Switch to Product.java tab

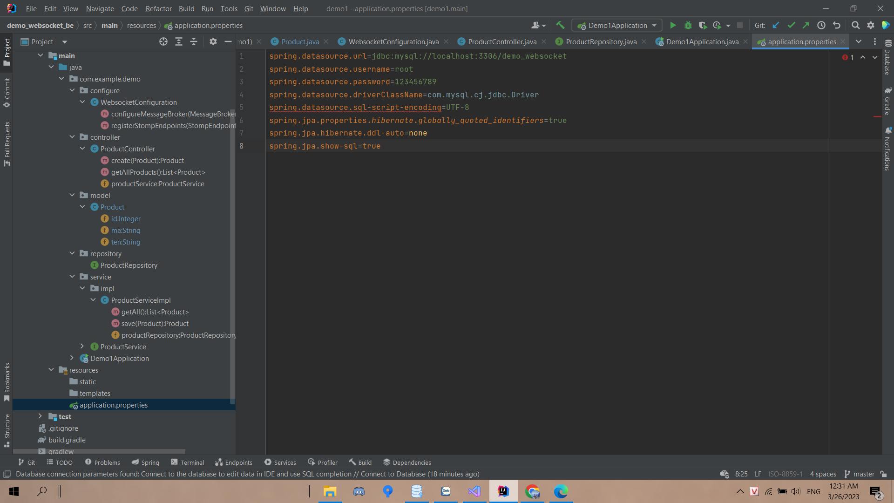point(300,42)
